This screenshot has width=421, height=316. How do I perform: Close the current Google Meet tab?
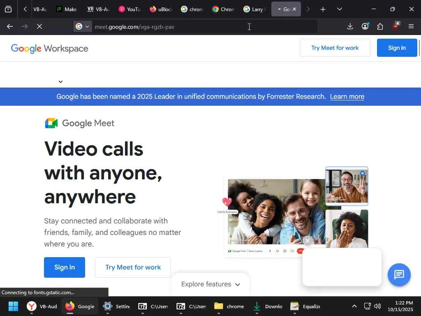pos(294,9)
